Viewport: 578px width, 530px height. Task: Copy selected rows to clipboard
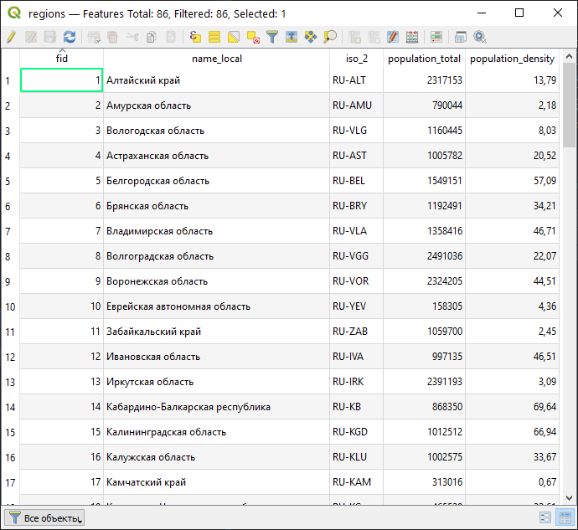[x=152, y=37]
